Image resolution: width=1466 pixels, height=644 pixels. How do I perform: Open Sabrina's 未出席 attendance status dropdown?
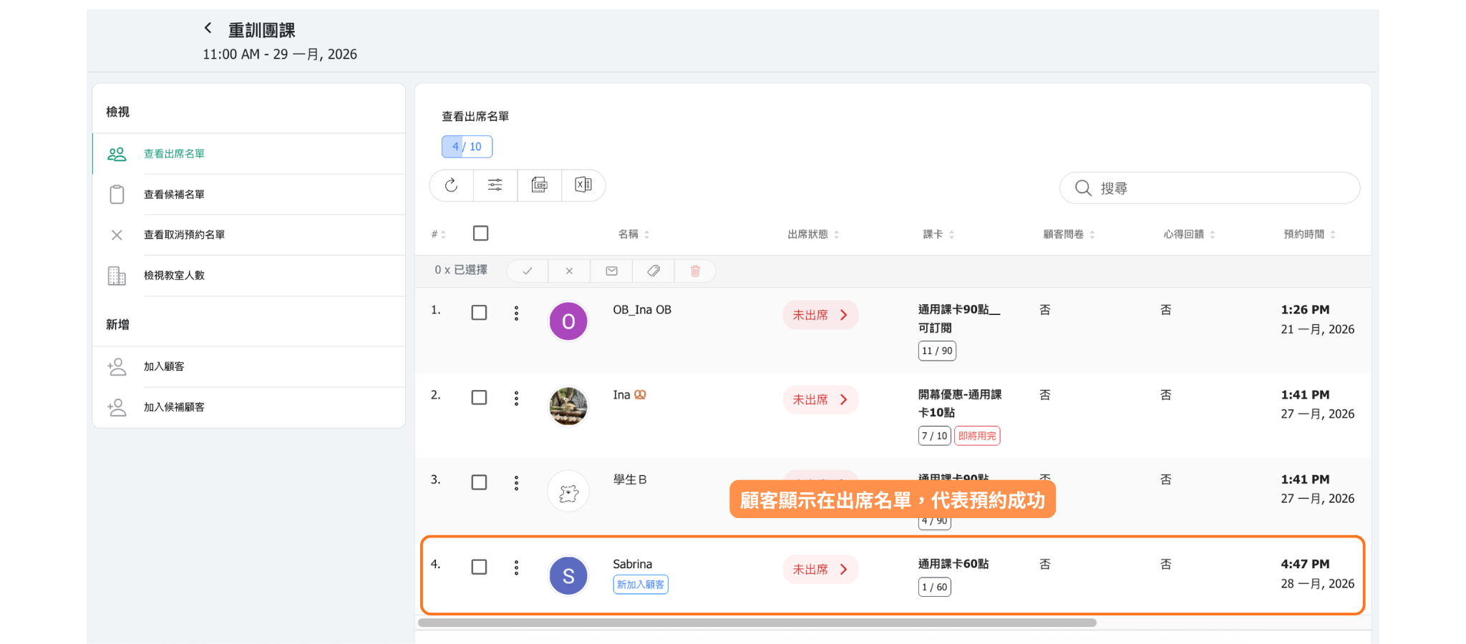(x=820, y=570)
